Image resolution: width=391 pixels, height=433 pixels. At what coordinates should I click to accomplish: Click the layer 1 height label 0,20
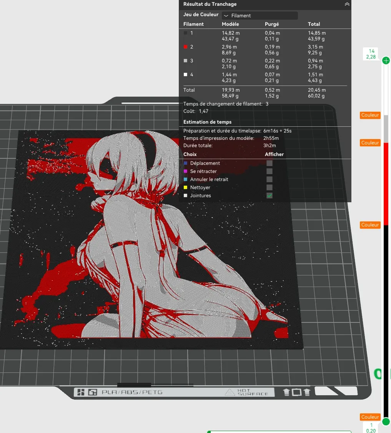click(371, 431)
